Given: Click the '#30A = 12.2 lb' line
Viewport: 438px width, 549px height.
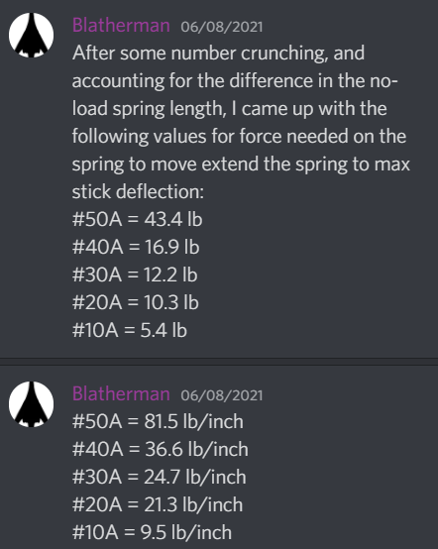Looking at the screenshot, I should coord(135,274).
